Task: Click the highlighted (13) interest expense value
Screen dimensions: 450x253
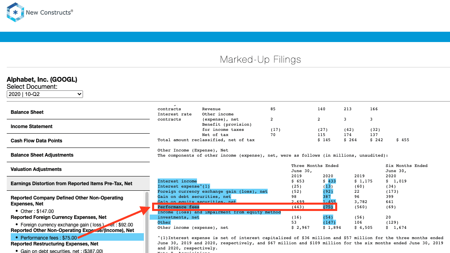Action: tap(328, 186)
